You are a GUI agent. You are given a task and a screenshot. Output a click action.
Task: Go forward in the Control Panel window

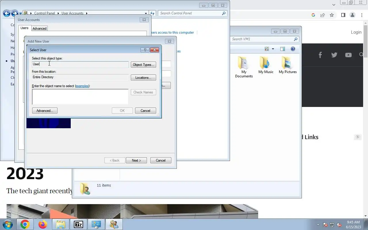click(15, 13)
